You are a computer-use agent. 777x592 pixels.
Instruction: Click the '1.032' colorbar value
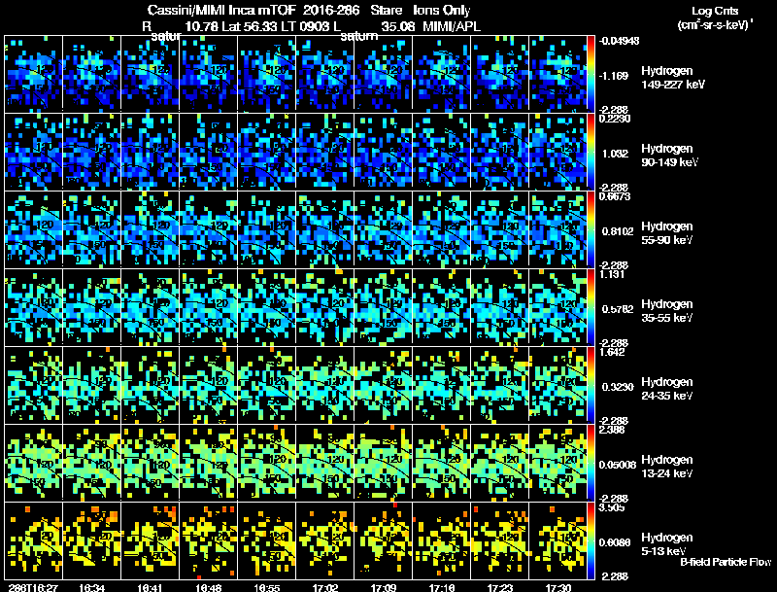click(615, 154)
